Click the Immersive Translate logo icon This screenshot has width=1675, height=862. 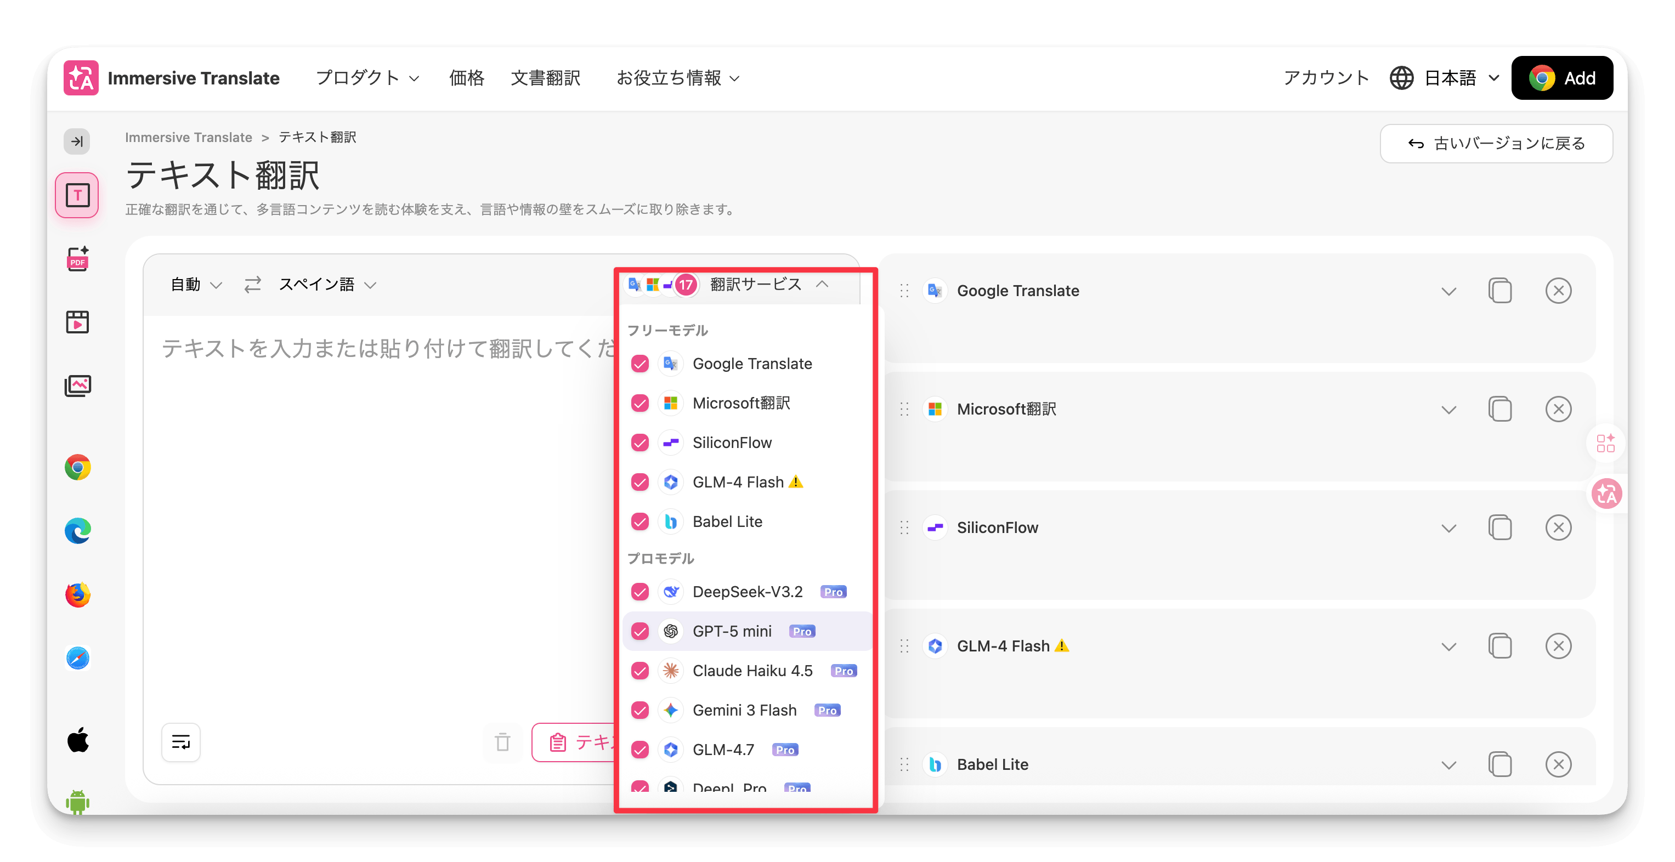coord(81,78)
